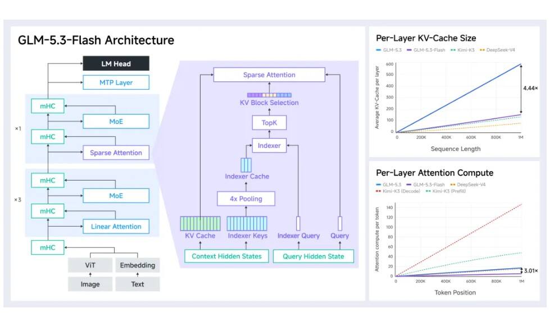Select the LM Head block
This screenshot has height=313, width=554.
116,63
